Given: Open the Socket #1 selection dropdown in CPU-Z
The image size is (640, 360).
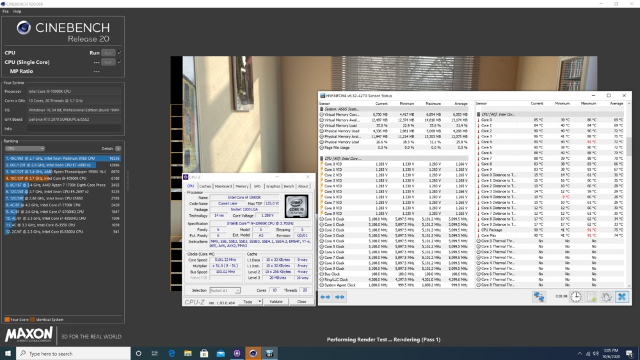Looking at the screenshot, I should click(225, 291).
